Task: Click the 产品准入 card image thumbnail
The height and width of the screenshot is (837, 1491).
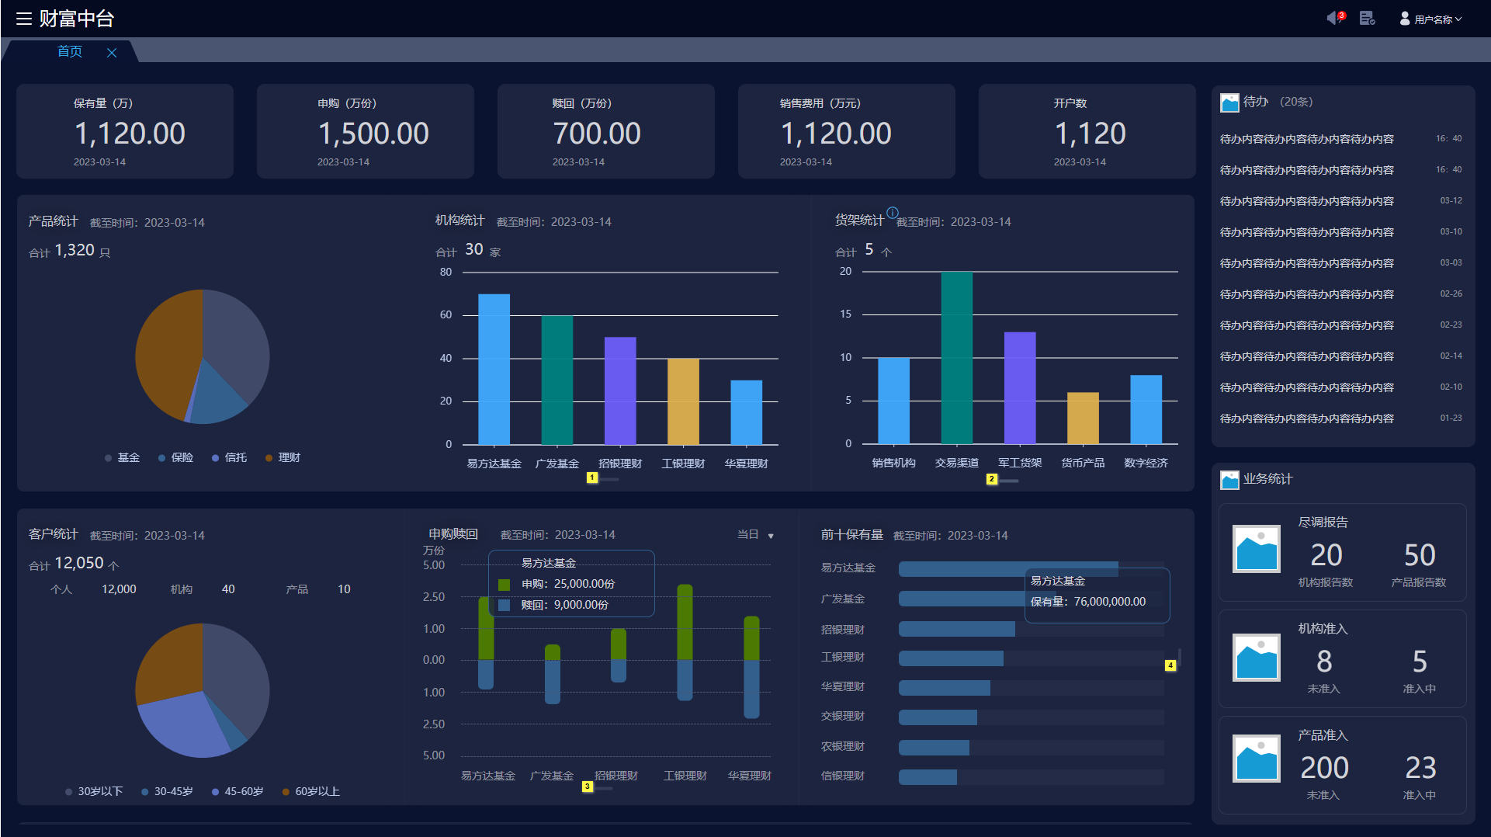Action: click(x=1257, y=759)
